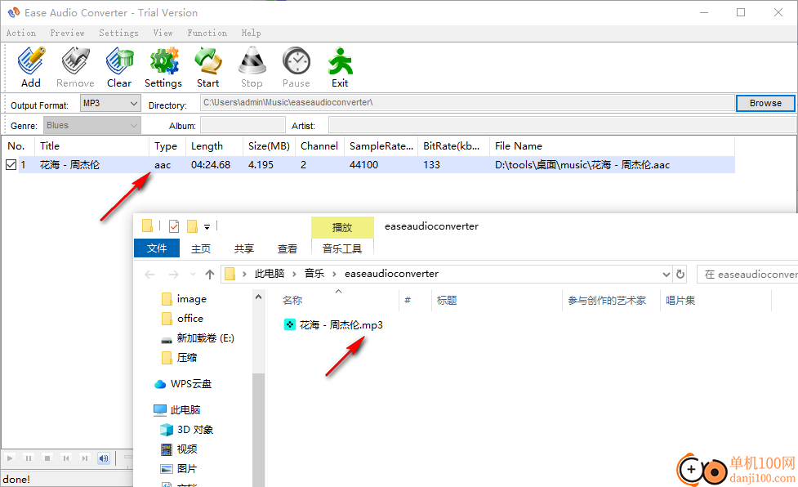
Task: Open Explorer recent locations dropdown arrow
Action: click(193, 275)
